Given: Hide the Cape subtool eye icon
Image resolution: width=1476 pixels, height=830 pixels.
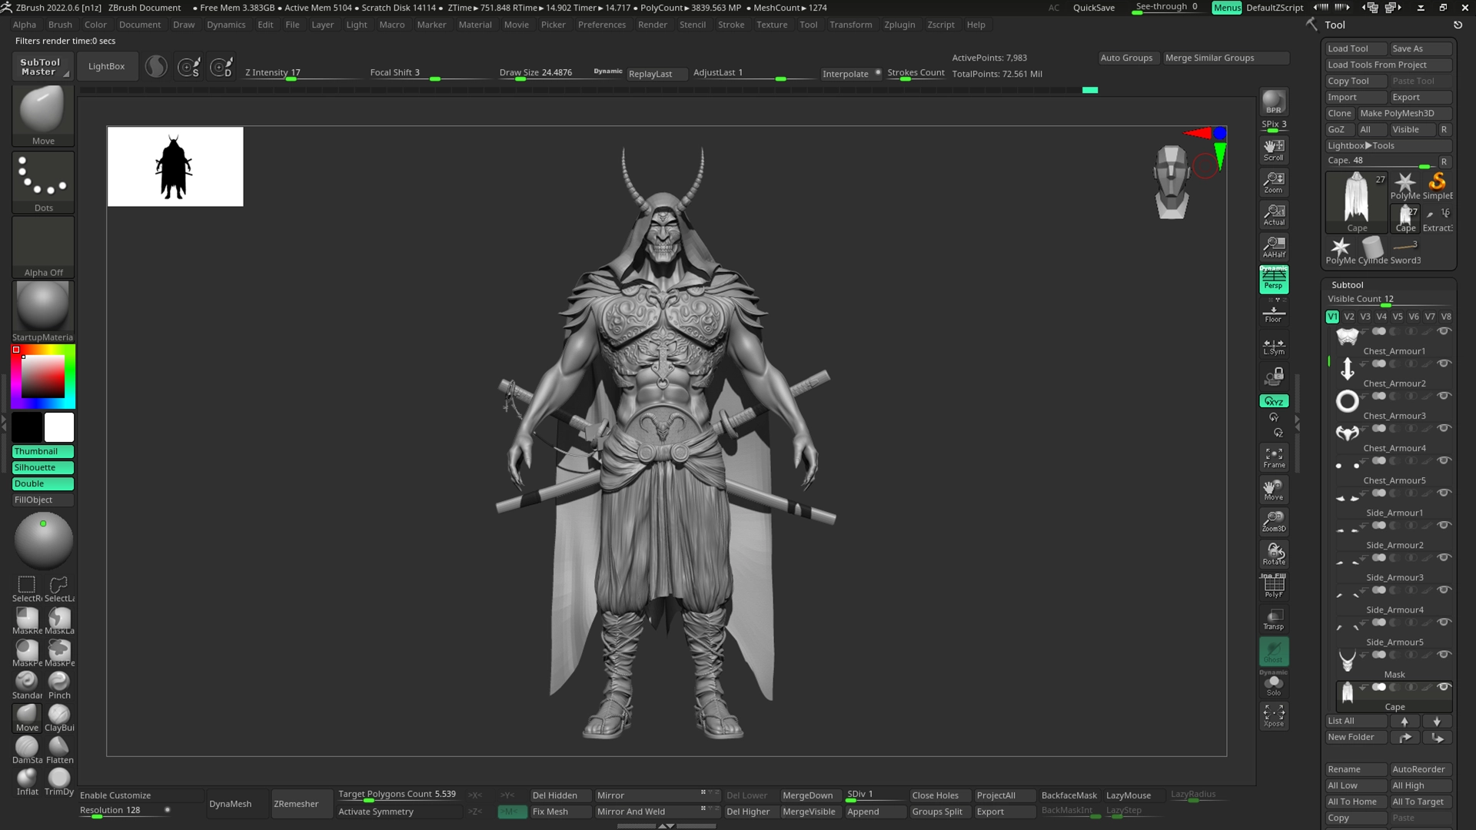Looking at the screenshot, I should pyautogui.click(x=1444, y=687).
